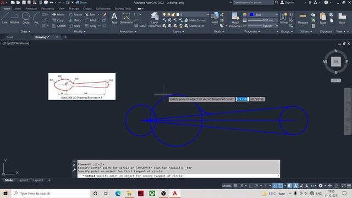The width and height of the screenshot is (352, 198).
Task: Click Make Current layer button
Action: point(195,20)
